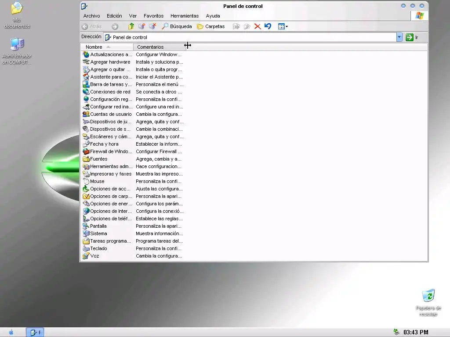Select the Voz speech icon
This screenshot has width=450, height=337.
[x=86, y=256]
